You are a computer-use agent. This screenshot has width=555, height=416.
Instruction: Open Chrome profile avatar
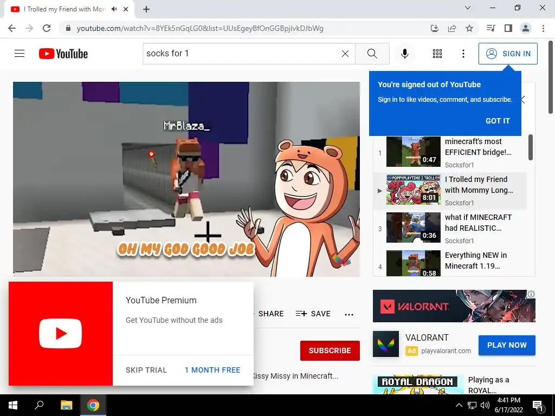click(526, 28)
